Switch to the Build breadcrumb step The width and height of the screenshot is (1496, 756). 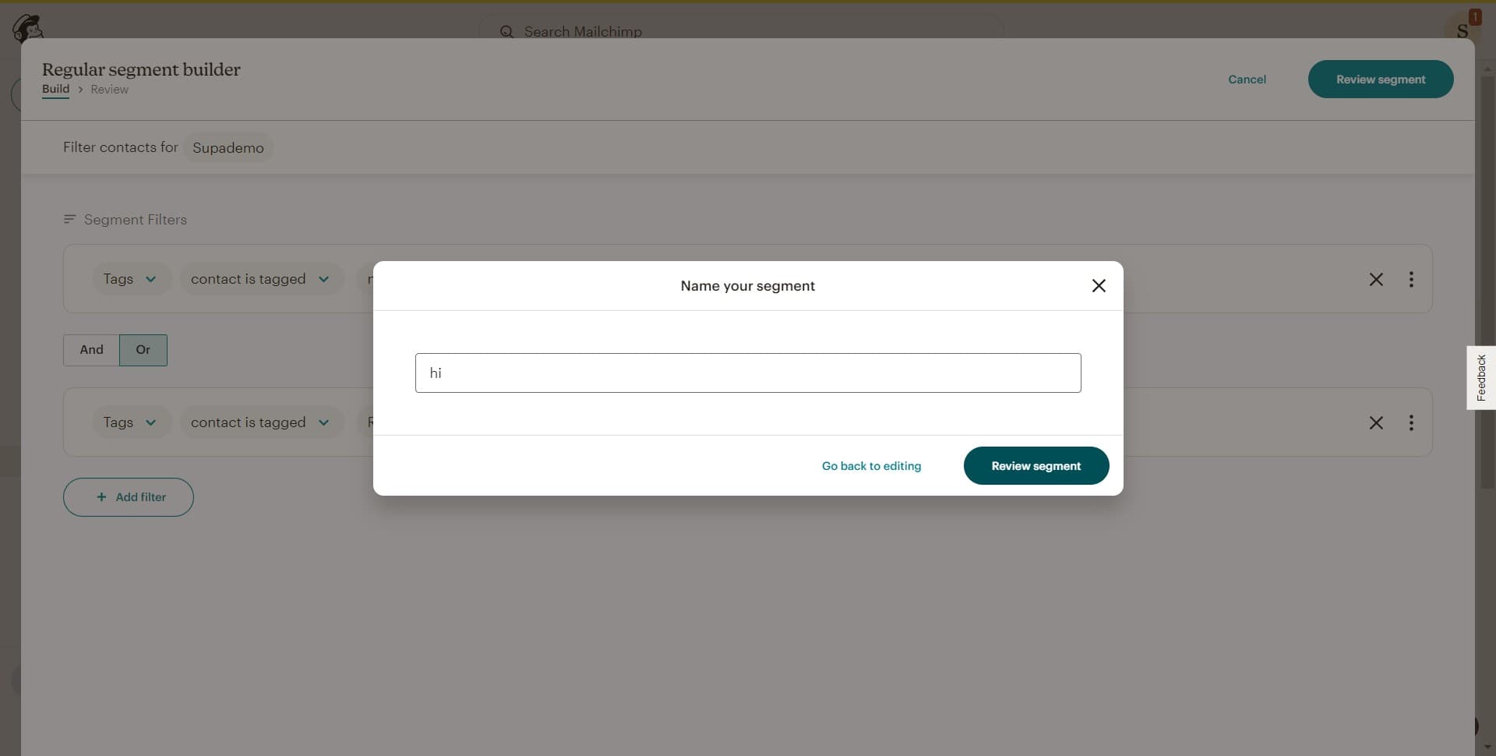[x=55, y=89]
